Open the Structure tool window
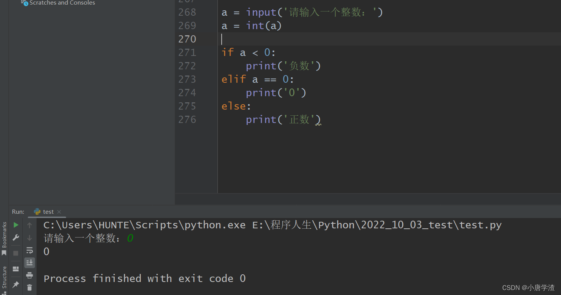 tap(4, 277)
